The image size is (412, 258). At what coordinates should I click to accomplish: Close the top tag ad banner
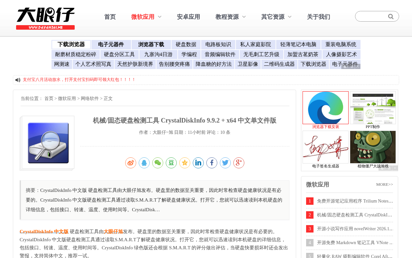[x=358, y=66]
